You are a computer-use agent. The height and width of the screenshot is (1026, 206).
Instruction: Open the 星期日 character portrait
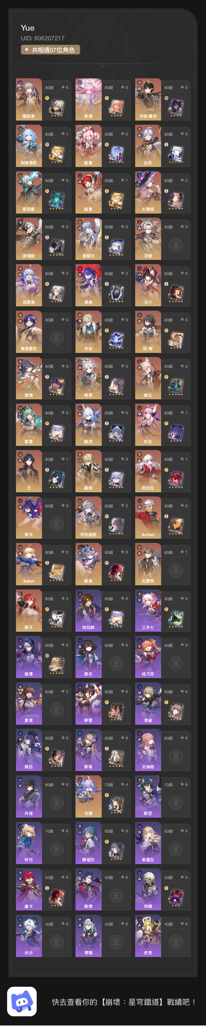(x=88, y=239)
